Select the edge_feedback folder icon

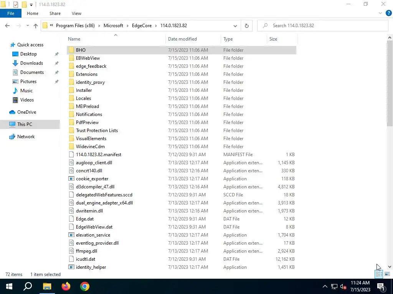pyautogui.click(x=71, y=66)
